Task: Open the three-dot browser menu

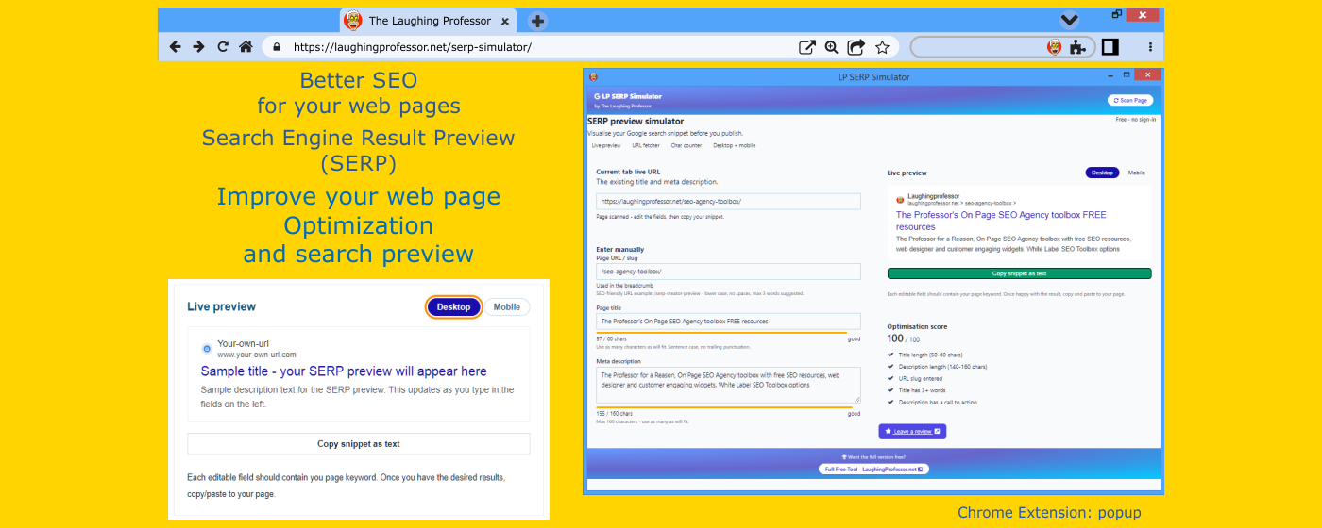Action: (1150, 46)
